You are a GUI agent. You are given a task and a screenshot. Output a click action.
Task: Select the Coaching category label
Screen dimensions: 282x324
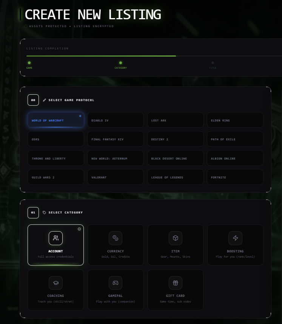pos(55,296)
